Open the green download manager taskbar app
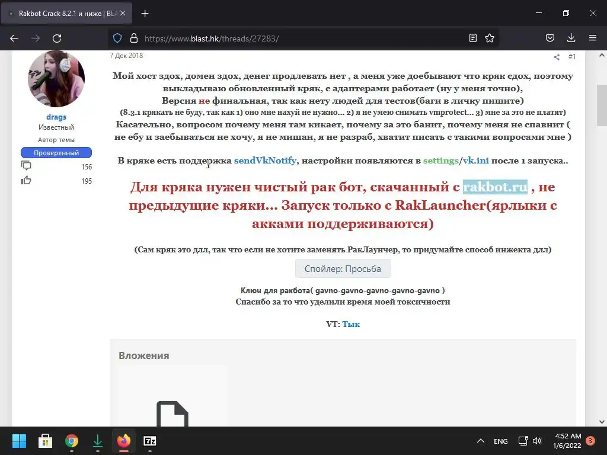Viewport: 607px width, 455px height. pyautogui.click(x=98, y=441)
